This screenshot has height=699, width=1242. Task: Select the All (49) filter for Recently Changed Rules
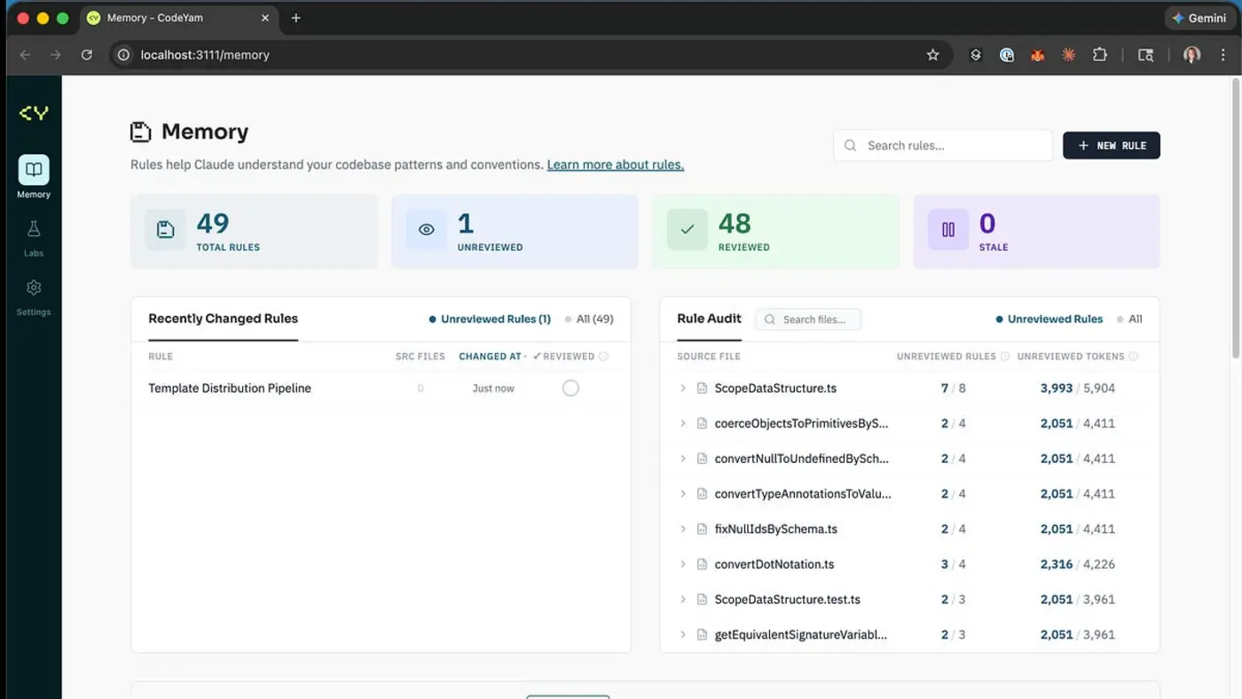596,318
